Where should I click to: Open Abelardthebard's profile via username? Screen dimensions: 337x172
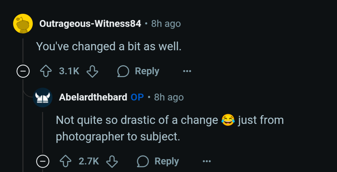click(x=93, y=97)
